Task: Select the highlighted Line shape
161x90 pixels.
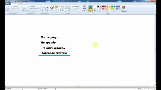Action: [56, 7]
